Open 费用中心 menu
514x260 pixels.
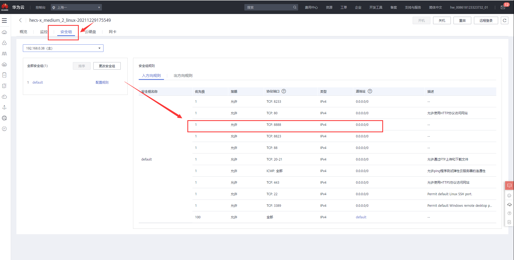pos(311,8)
